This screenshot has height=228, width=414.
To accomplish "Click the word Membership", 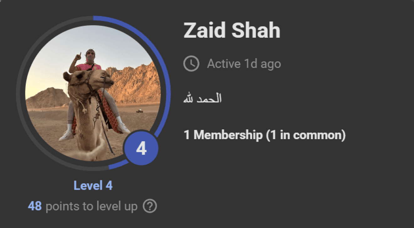I will tap(228, 135).
